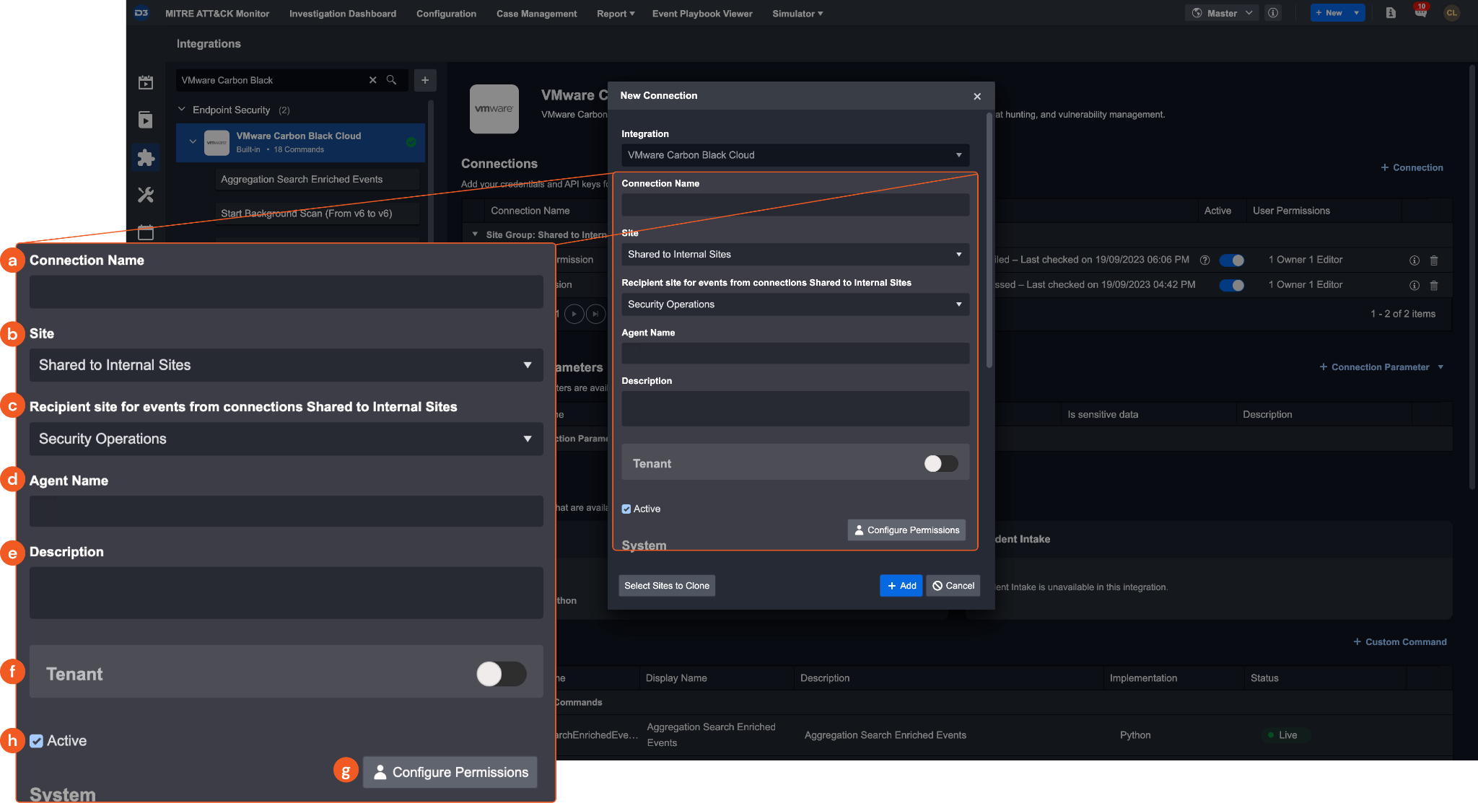Toggle Tenant switch in New Connection dialog
This screenshot has height=803, width=1478.
tap(941, 463)
